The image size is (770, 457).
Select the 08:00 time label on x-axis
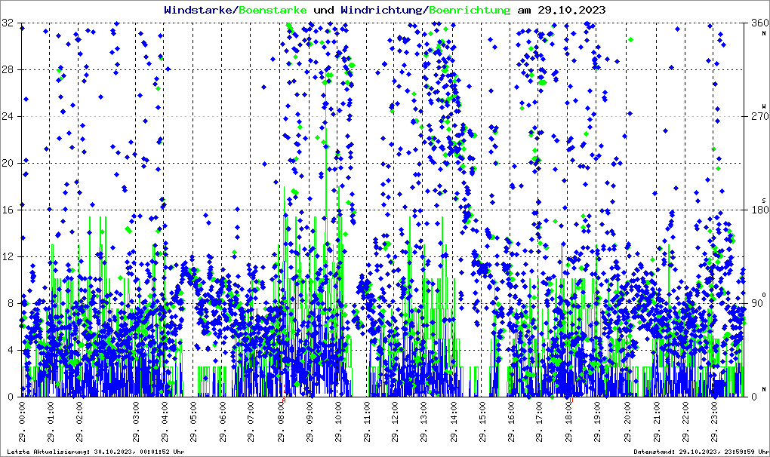[x=281, y=423]
